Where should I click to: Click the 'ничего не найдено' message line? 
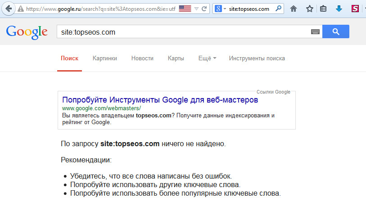click(x=143, y=144)
